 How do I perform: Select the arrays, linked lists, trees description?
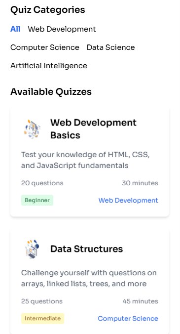tap(89, 278)
